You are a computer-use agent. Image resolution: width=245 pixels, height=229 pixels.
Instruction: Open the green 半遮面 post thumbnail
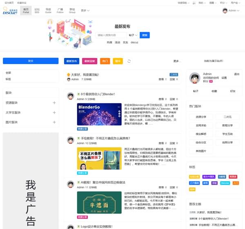click(x=99, y=202)
